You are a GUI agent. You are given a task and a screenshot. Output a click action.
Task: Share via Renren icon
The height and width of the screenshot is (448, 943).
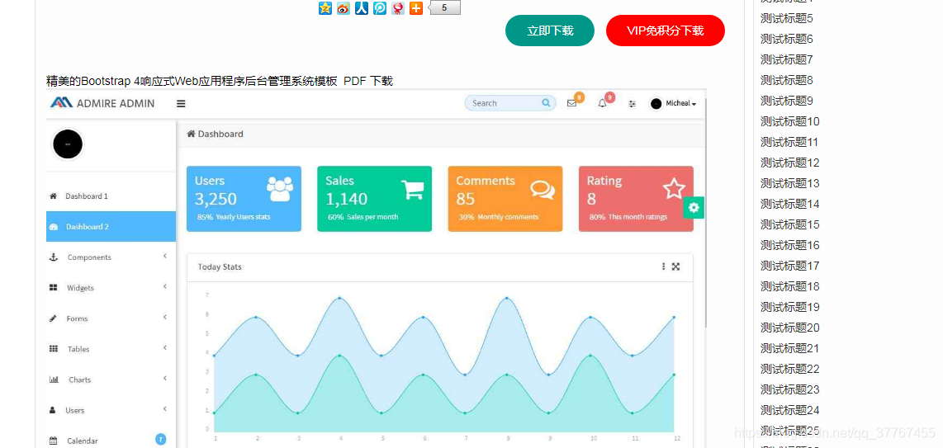pos(362,7)
